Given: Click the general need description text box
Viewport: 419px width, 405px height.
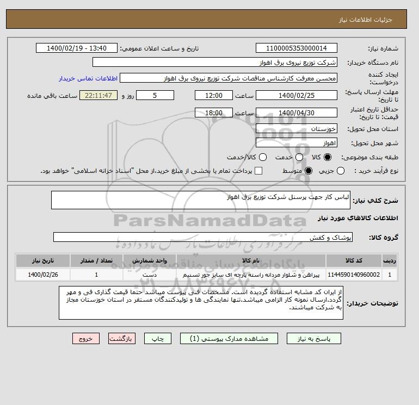Looking at the screenshot, I should click(x=201, y=200).
